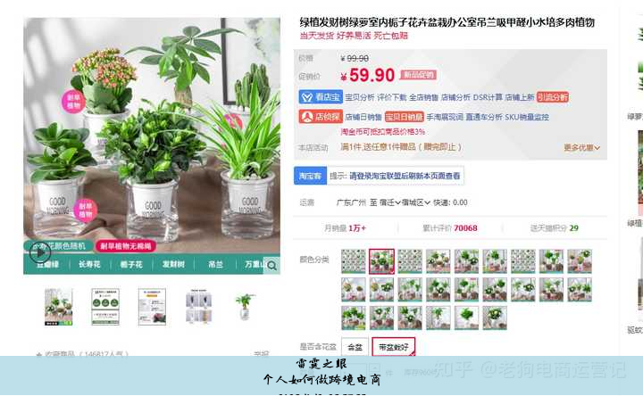Click the 请登录淘宝联盟后刷新本页面查看 link

click(405, 176)
